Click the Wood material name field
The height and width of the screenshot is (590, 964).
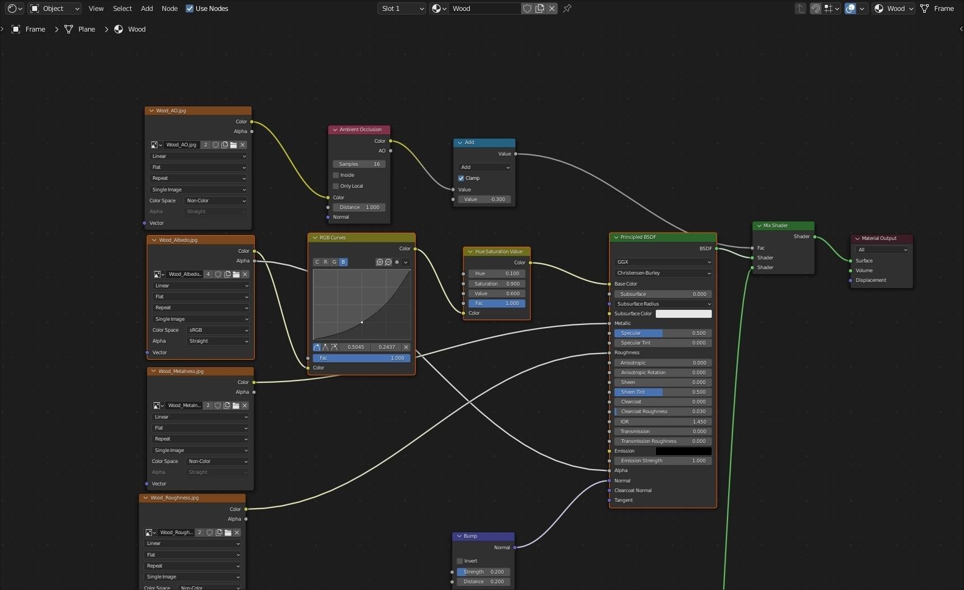click(485, 9)
